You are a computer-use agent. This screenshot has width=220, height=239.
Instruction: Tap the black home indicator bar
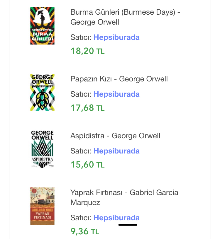point(128,225)
